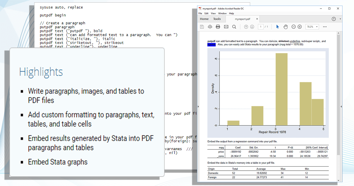Image resolution: width=354 pixels, height=186 pixels.
Task: Open the help question mark icon
Action: click(334, 19)
